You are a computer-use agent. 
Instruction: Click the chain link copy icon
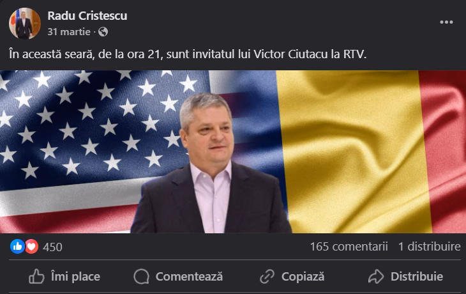click(x=267, y=277)
